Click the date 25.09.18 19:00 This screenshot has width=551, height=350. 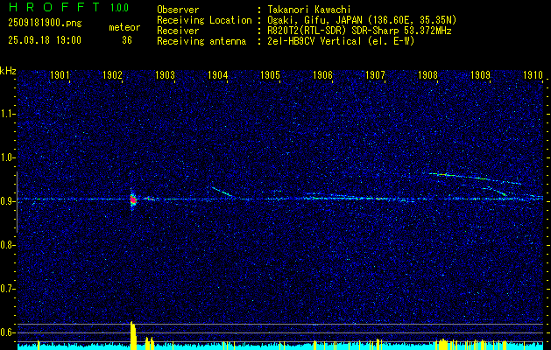[x=45, y=40]
